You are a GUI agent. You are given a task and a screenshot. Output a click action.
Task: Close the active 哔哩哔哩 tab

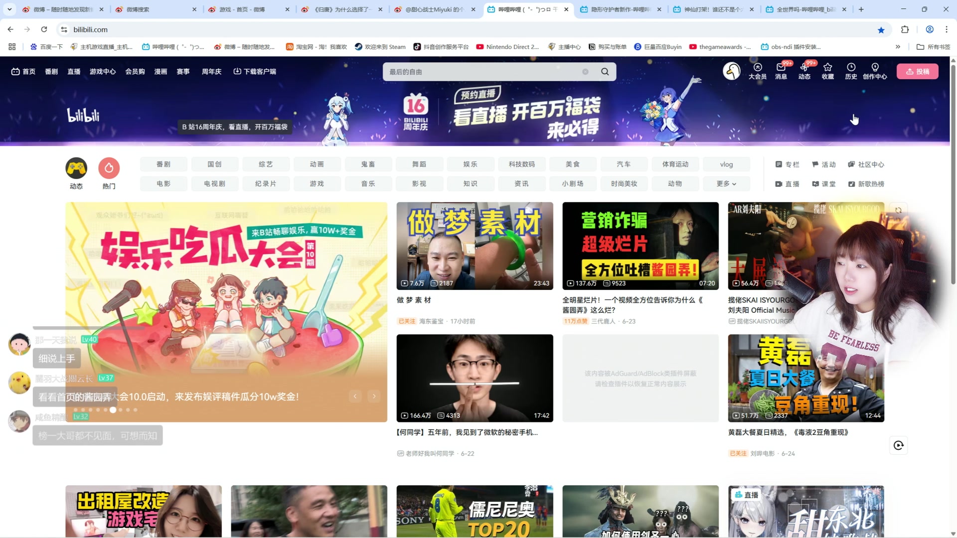pyautogui.click(x=566, y=9)
